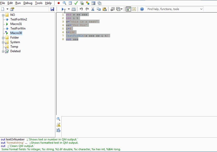Viewport: 217px width, 152px height.
Task: Click code line 'str s ss sss'
Action: point(77,15)
